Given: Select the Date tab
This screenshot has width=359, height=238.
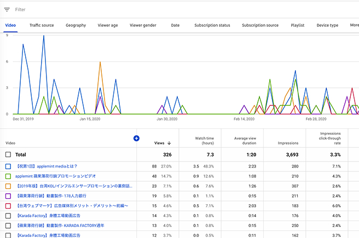Looking at the screenshot, I should click(175, 25).
